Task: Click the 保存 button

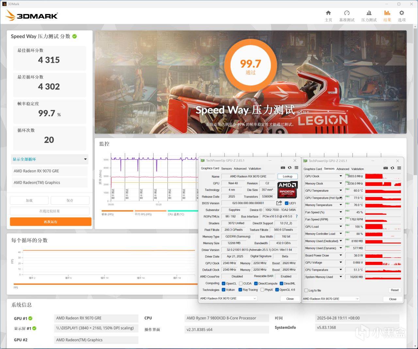Action: [x=70, y=200]
